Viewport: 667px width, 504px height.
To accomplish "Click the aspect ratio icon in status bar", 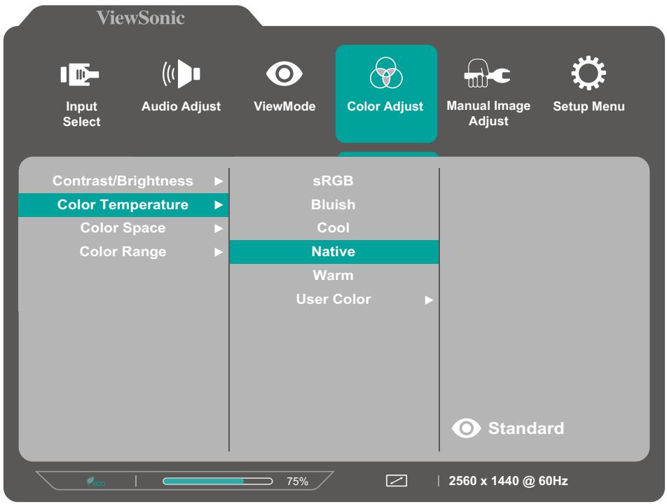I will coord(397,481).
